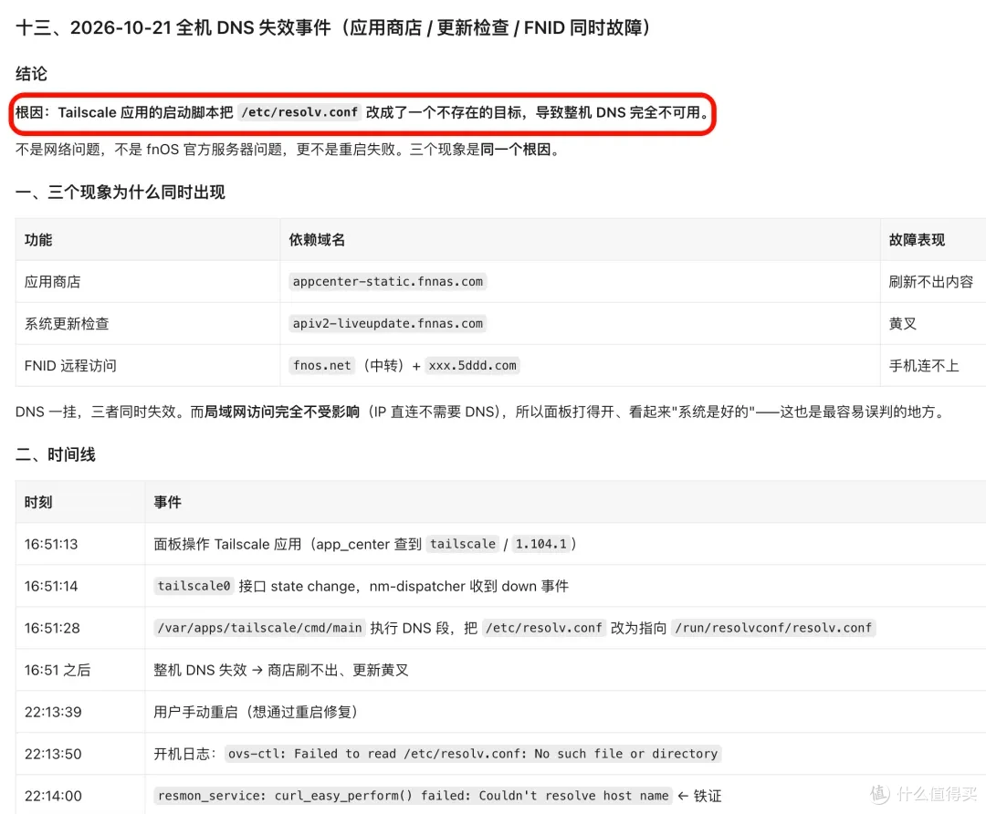The height and width of the screenshot is (814, 986).
Task: Click 'appcenter-static.fnnas.com' domain
Action: pyautogui.click(x=388, y=282)
